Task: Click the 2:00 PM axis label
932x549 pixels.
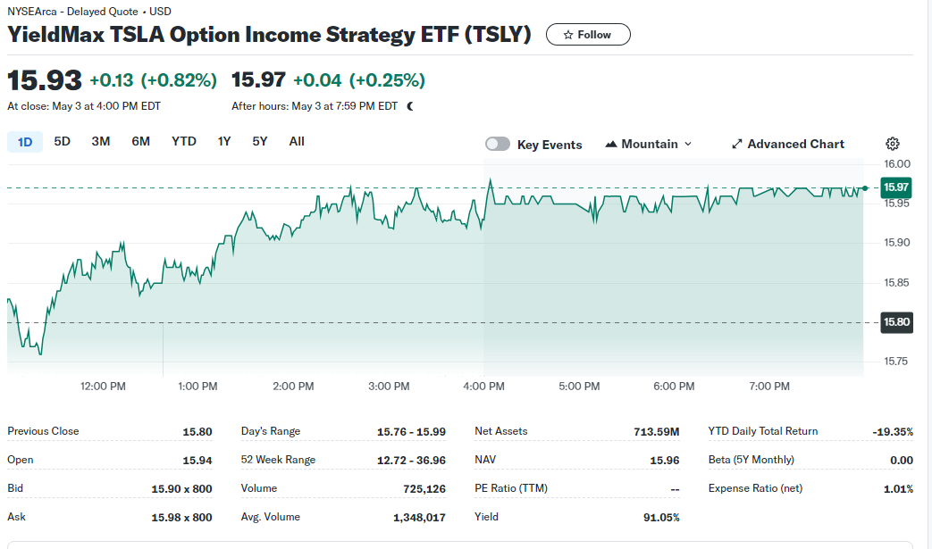Action: pyautogui.click(x=293, y=387)
